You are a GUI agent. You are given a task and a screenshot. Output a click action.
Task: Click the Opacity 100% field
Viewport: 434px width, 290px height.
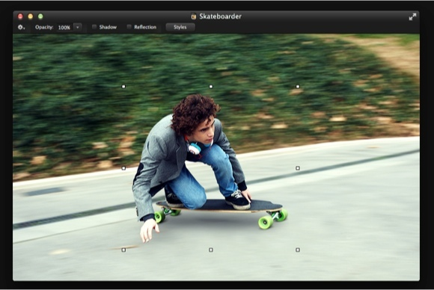coord(64,28)
